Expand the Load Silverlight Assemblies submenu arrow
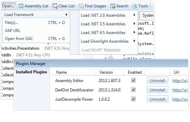This screenshot has width=190, height=122. [x=134, y=41]
